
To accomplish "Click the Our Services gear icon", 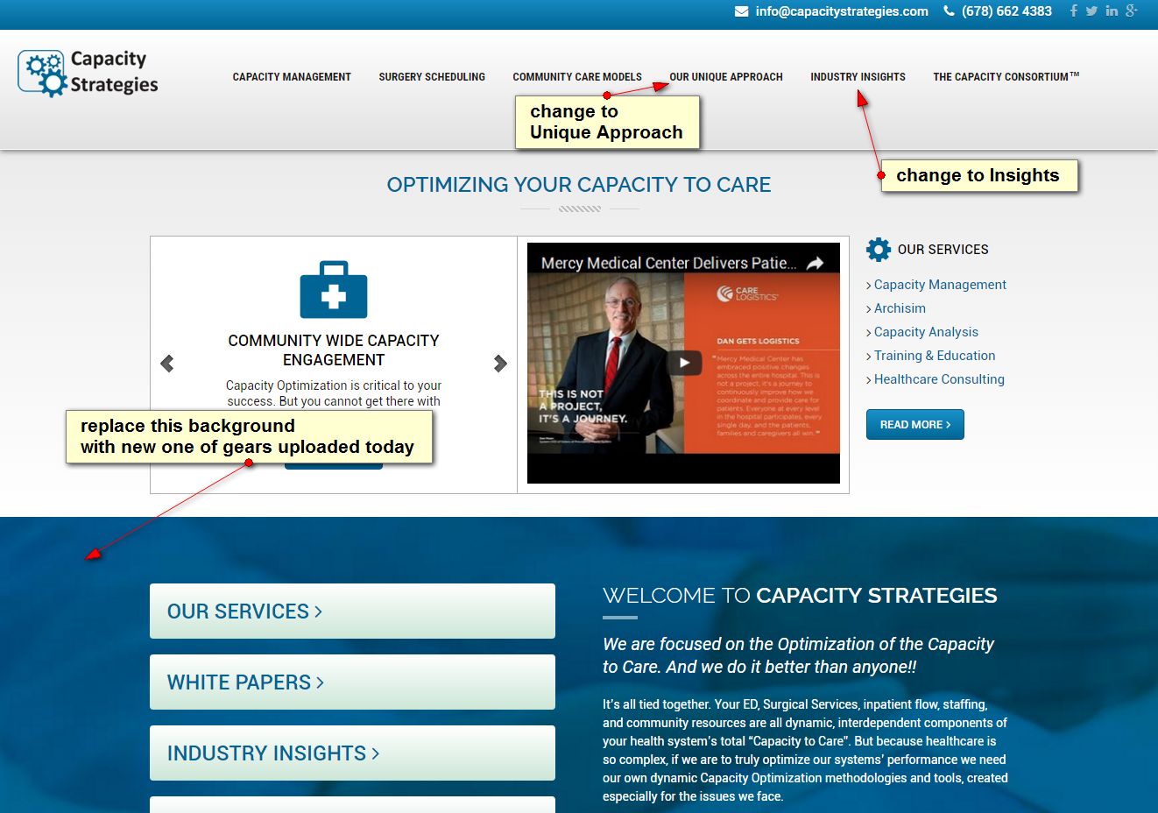I will tap(879, 250).
